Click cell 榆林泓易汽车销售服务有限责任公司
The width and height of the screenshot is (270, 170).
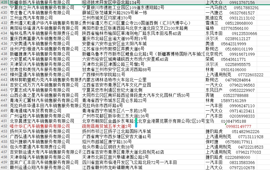(x=44, y=33)
